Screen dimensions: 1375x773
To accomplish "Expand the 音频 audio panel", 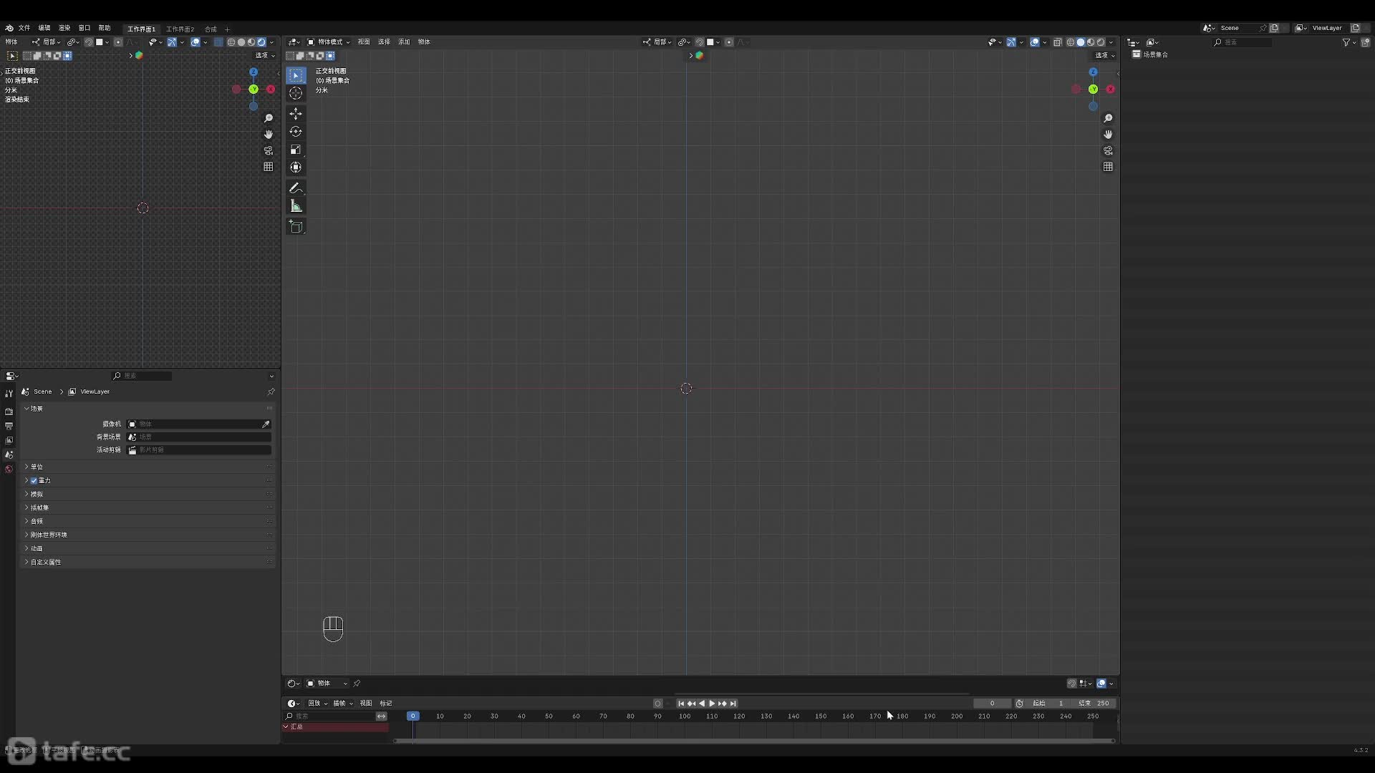I will tap(36, 521).
